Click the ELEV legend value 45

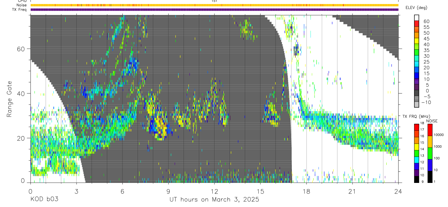[x=426, y=38]
